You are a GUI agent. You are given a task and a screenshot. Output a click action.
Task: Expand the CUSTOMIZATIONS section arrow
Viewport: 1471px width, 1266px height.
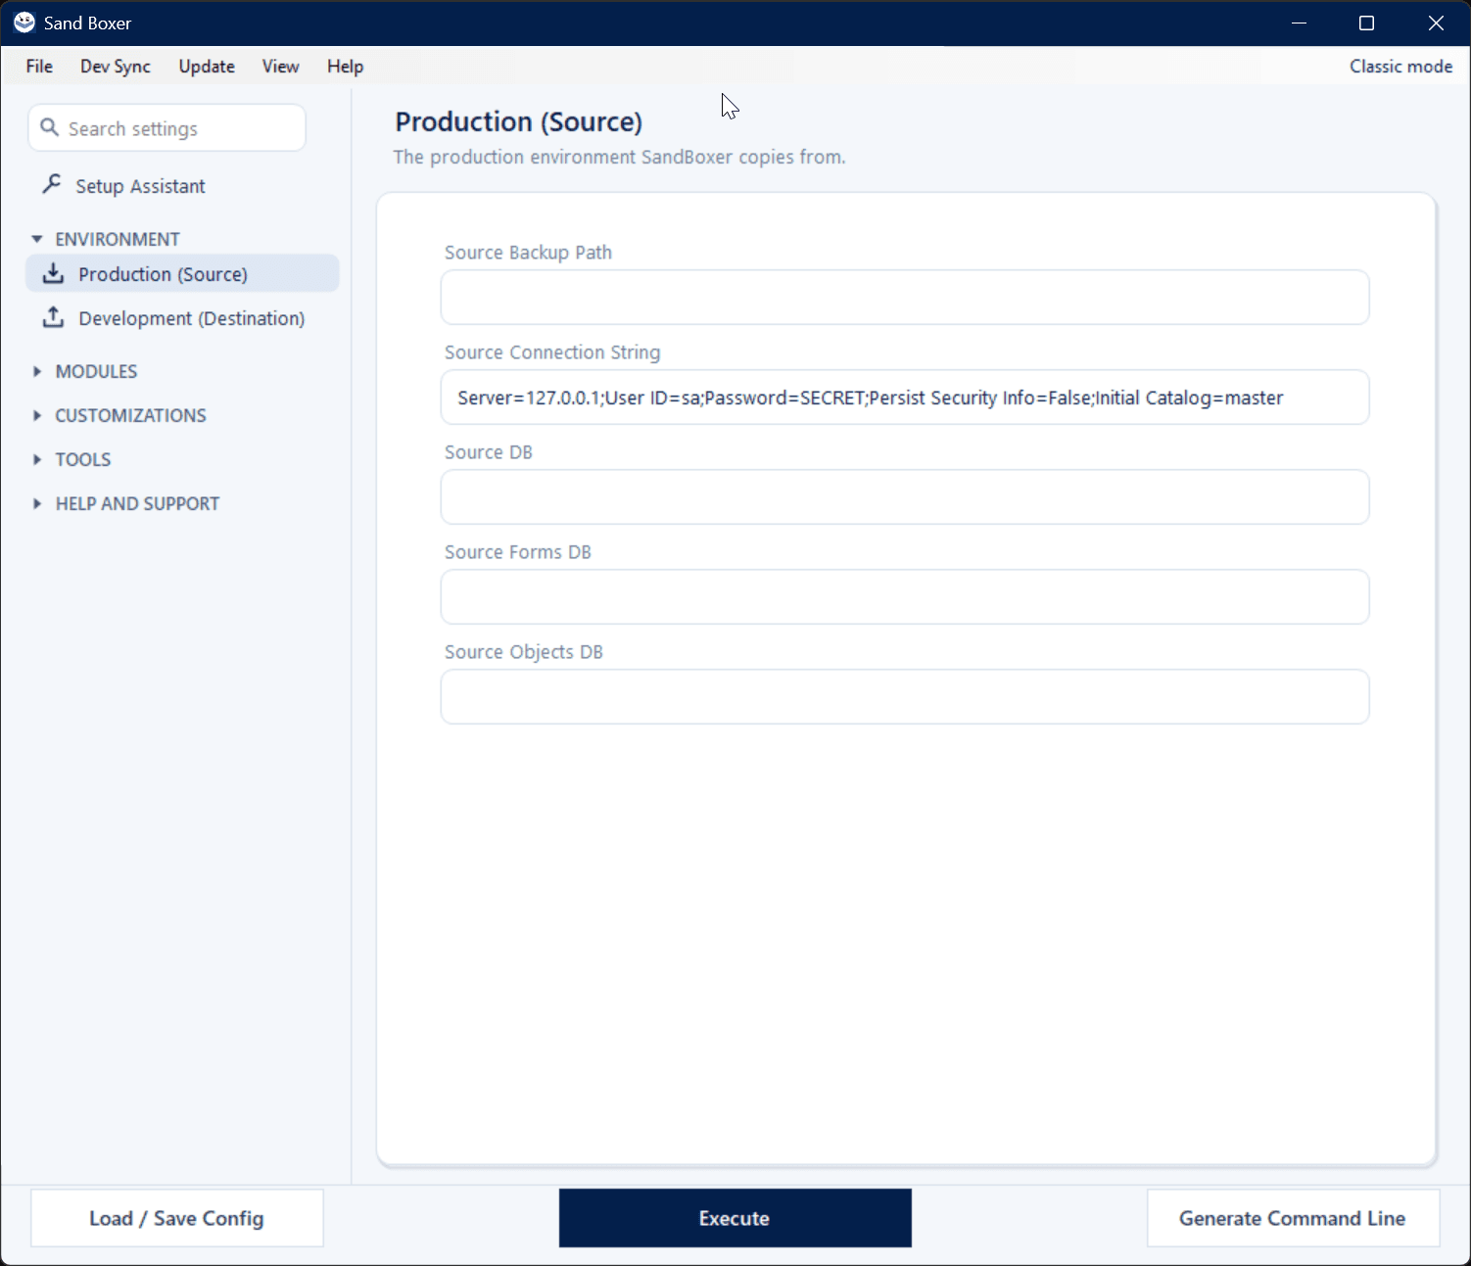(37, 415)
